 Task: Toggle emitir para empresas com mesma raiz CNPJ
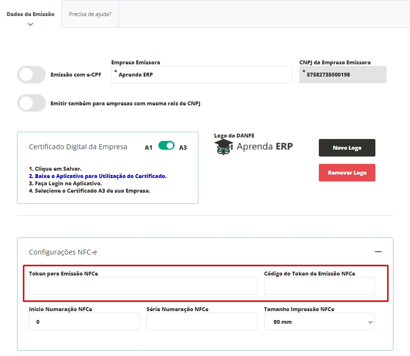[31, 103]
